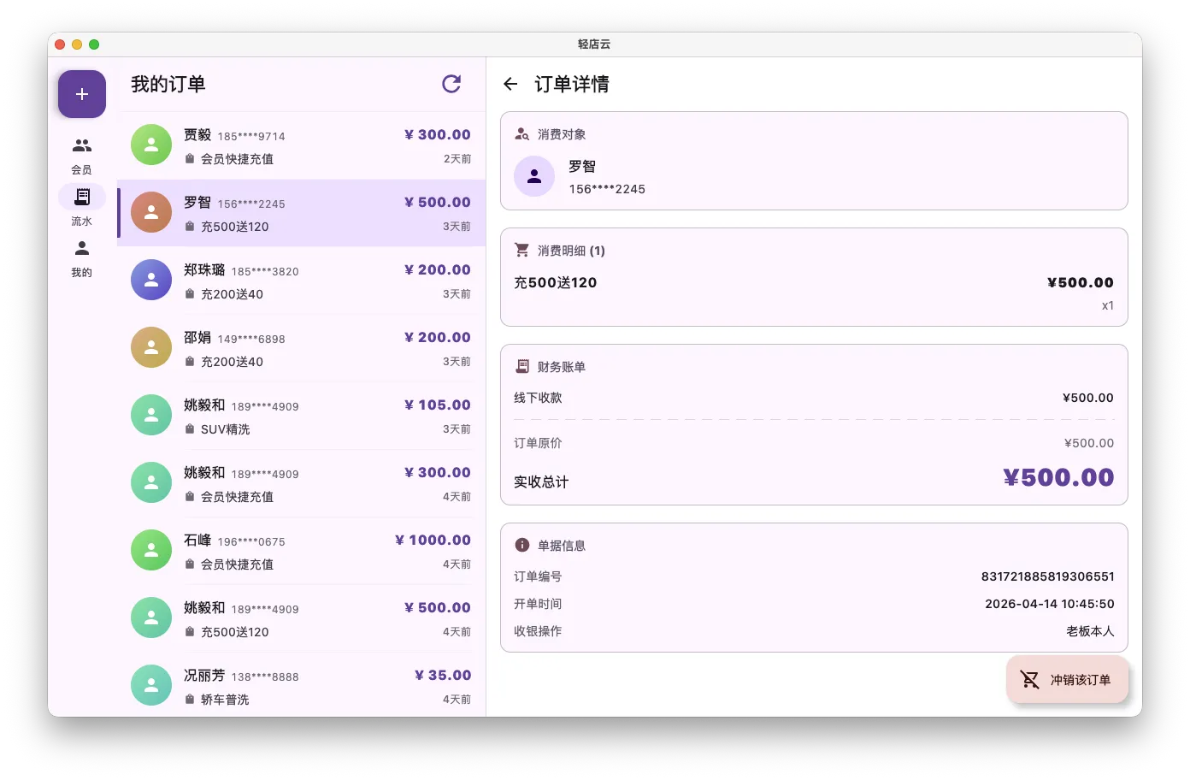Click the order number 831721885819306551
Image resolution: width=1190 pixels, height=780 pixels.
tap(1048, 576)
